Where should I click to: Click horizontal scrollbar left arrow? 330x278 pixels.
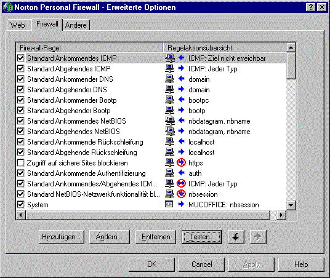point(21,215)
